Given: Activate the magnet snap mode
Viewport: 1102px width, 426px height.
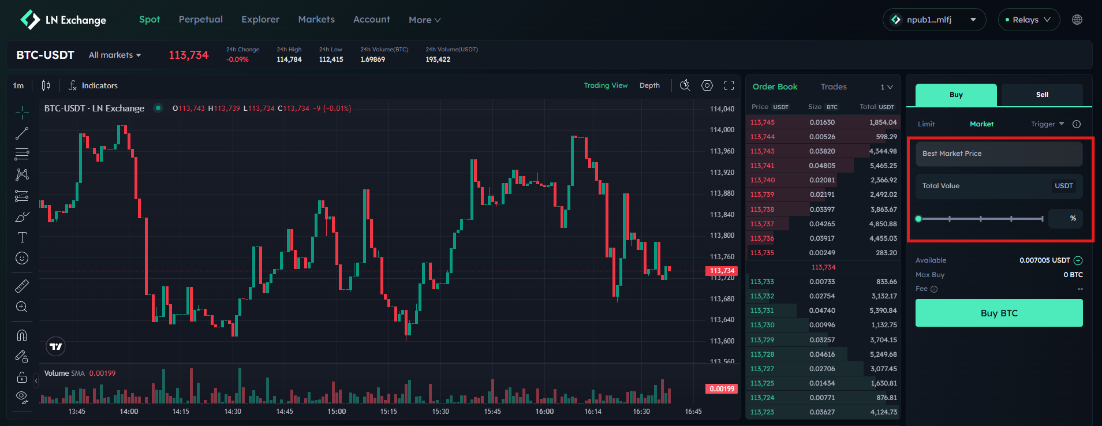Looking at the screenshot, I should [x=22, y=335].
